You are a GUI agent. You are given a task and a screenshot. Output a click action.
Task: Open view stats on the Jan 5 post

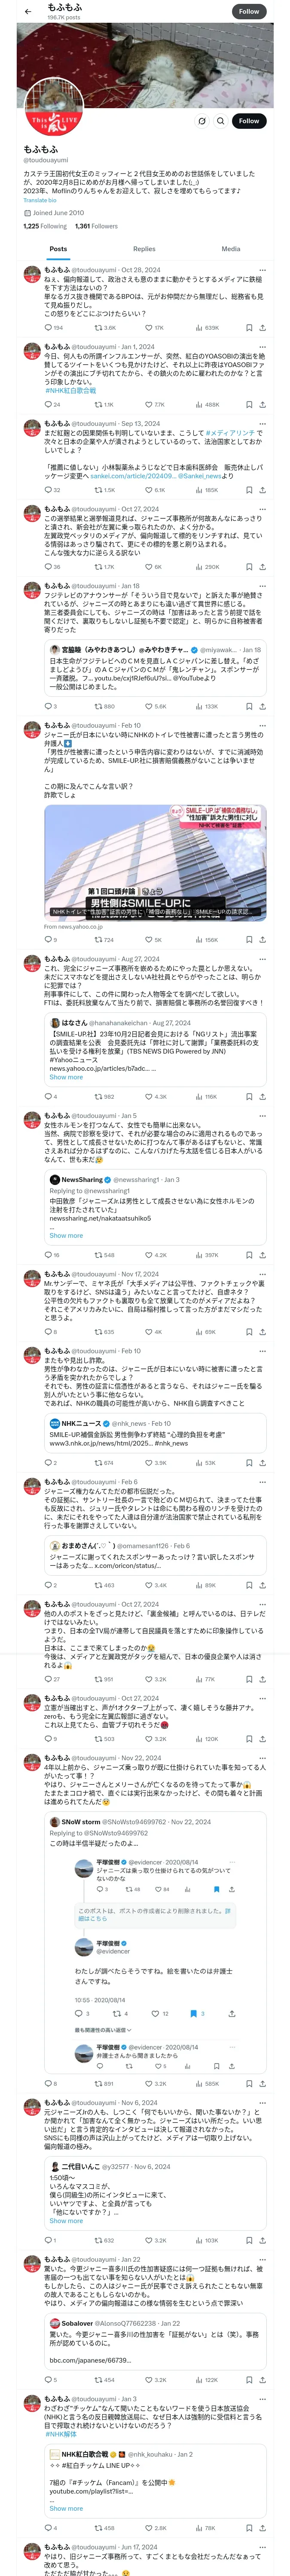[207, 1254]
